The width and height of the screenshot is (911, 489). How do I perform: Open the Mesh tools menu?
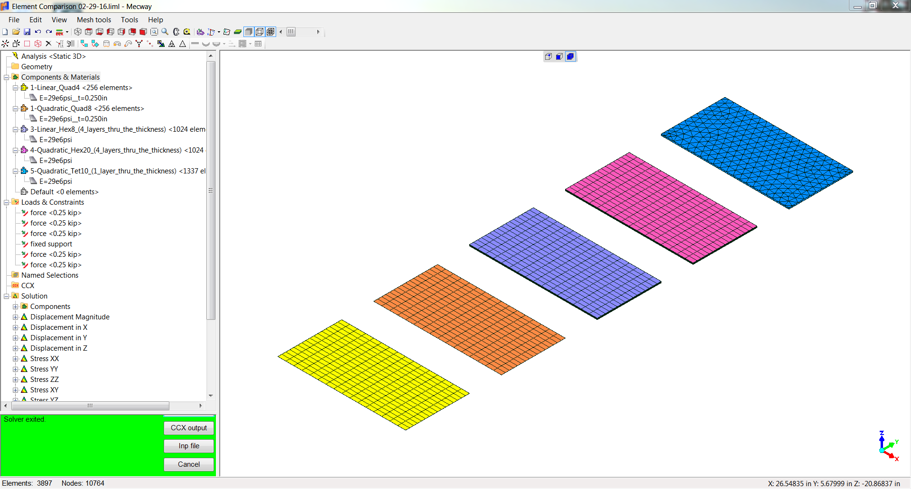pyautogui.click(x=93, y=20)
